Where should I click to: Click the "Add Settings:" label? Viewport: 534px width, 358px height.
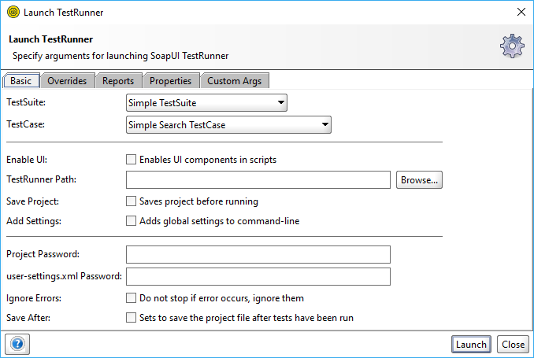(34, 221)
